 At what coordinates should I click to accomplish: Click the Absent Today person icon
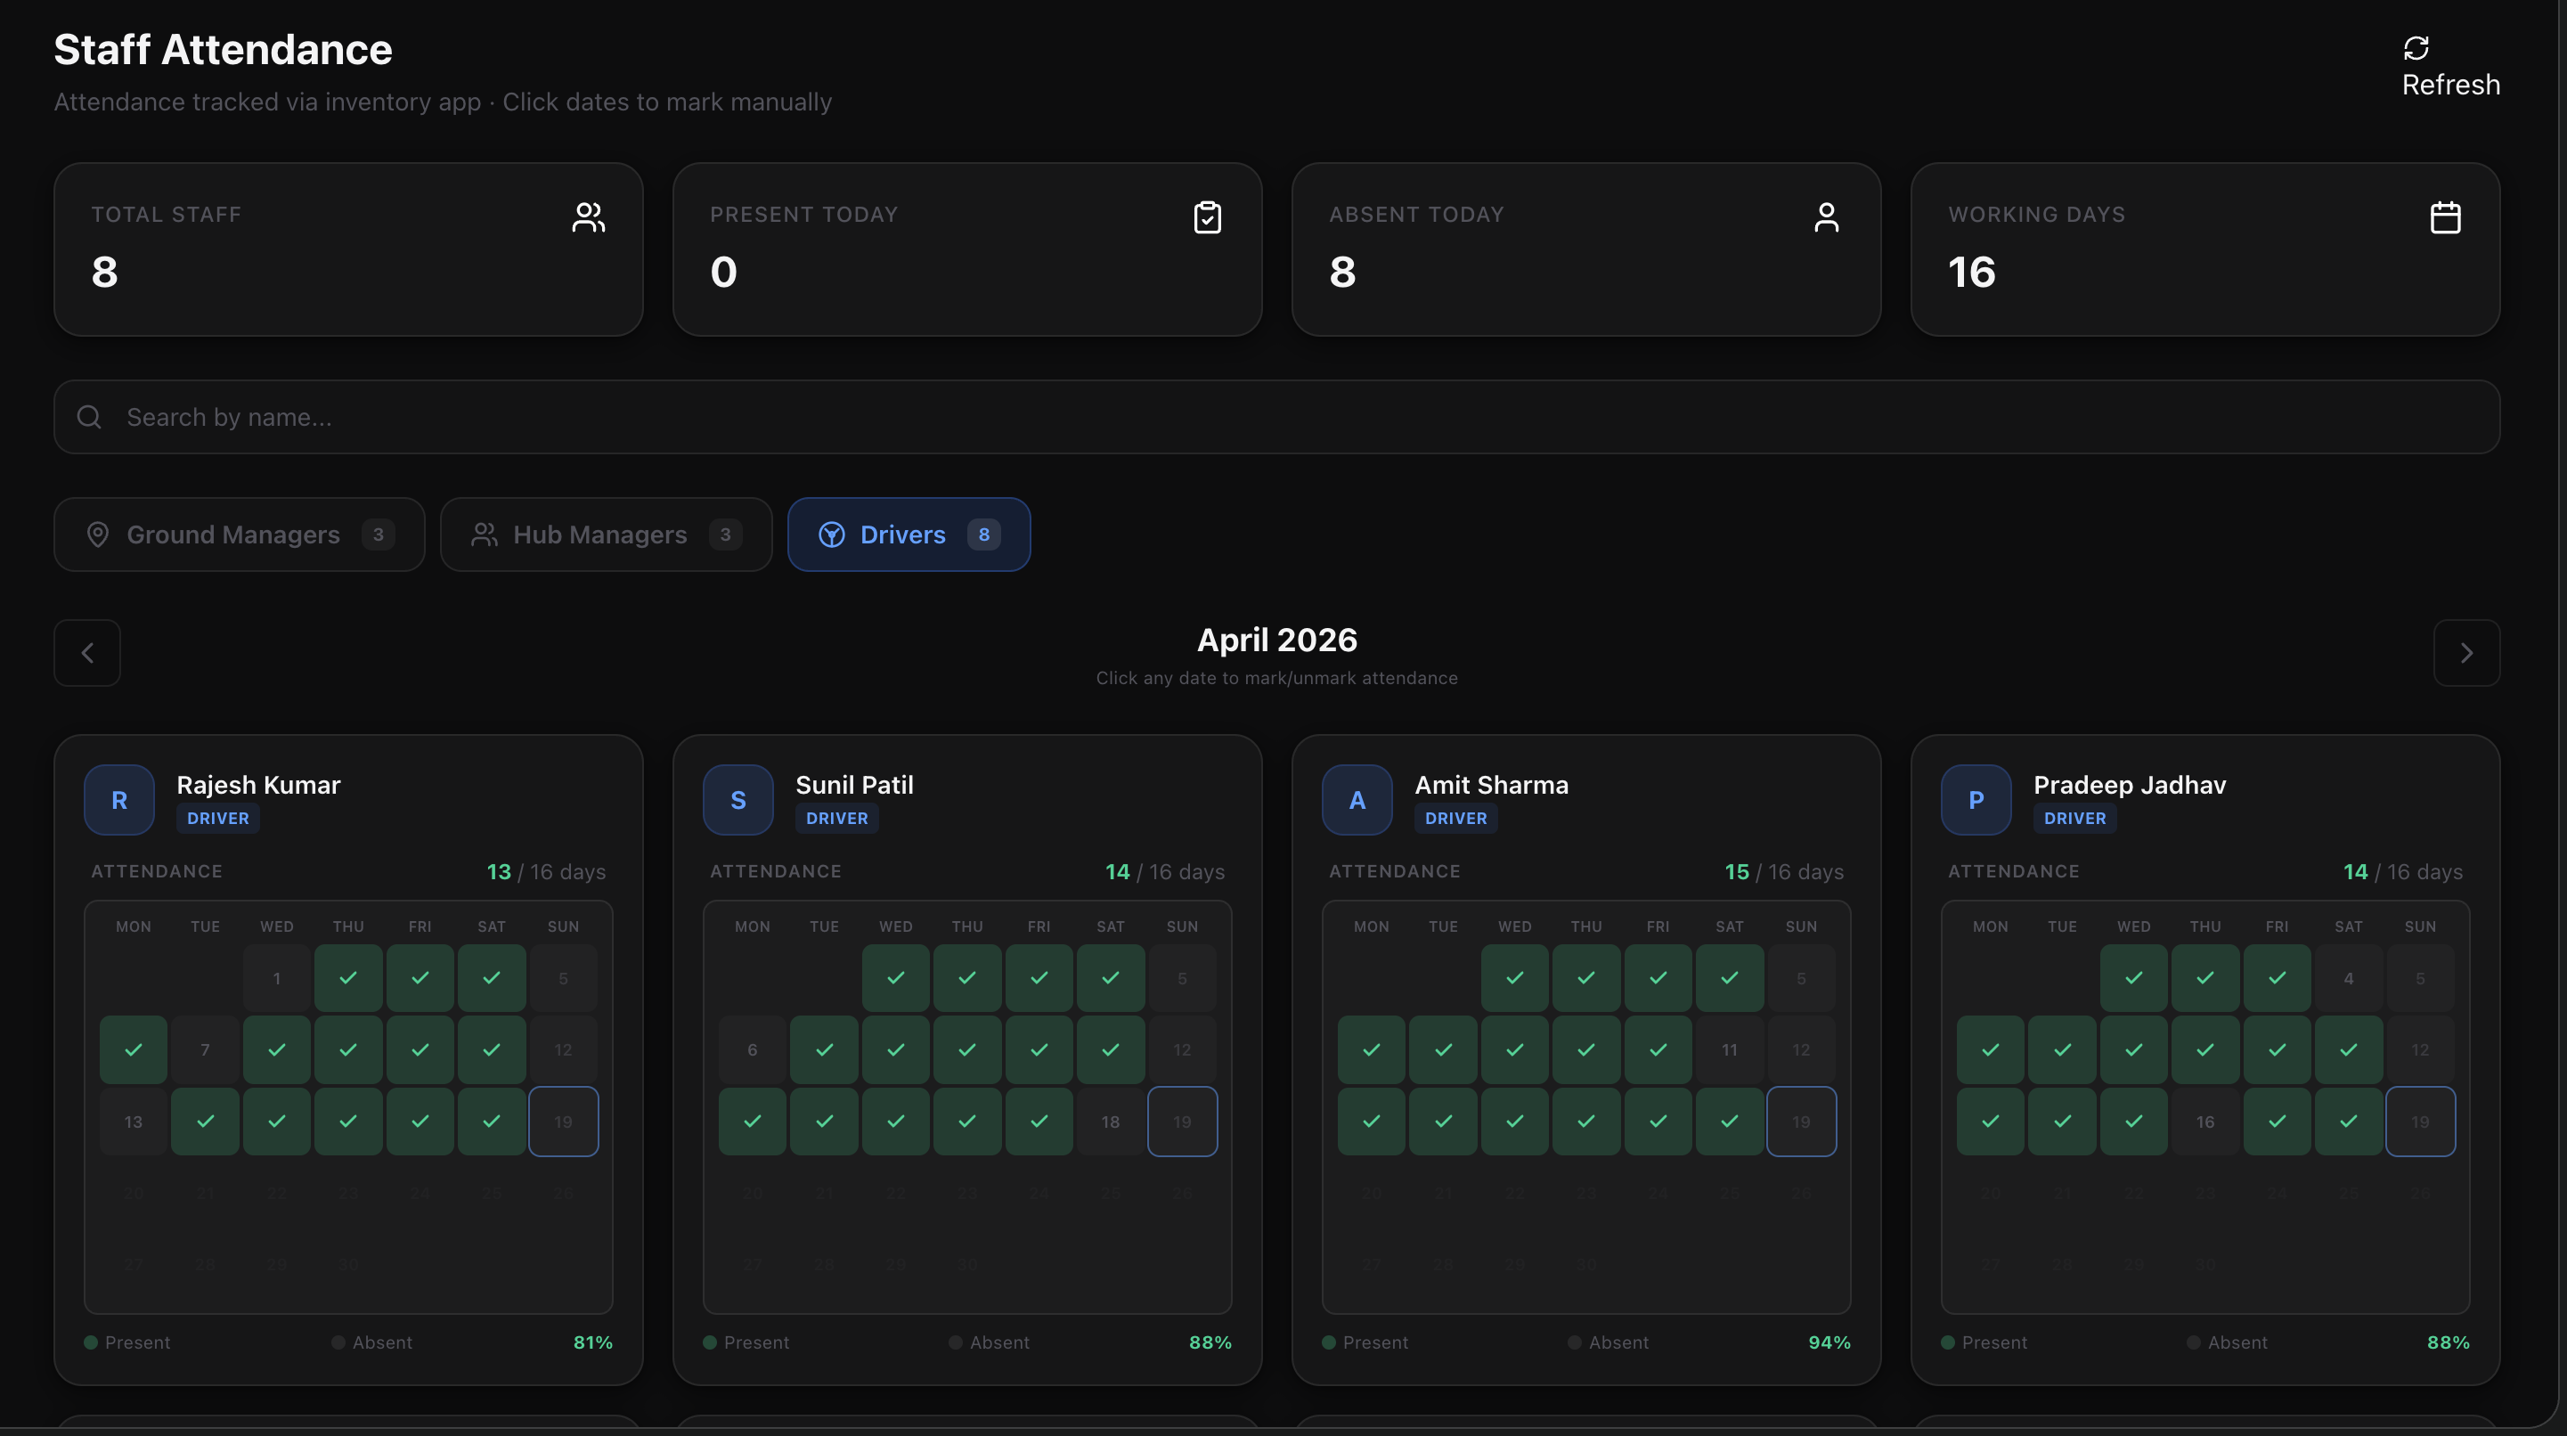tap(1826, 217)
